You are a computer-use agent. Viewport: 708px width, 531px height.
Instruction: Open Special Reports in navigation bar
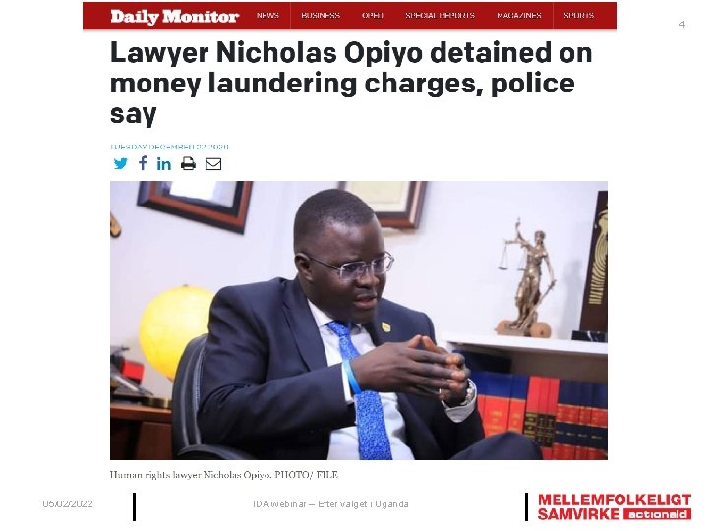point(440,16)
